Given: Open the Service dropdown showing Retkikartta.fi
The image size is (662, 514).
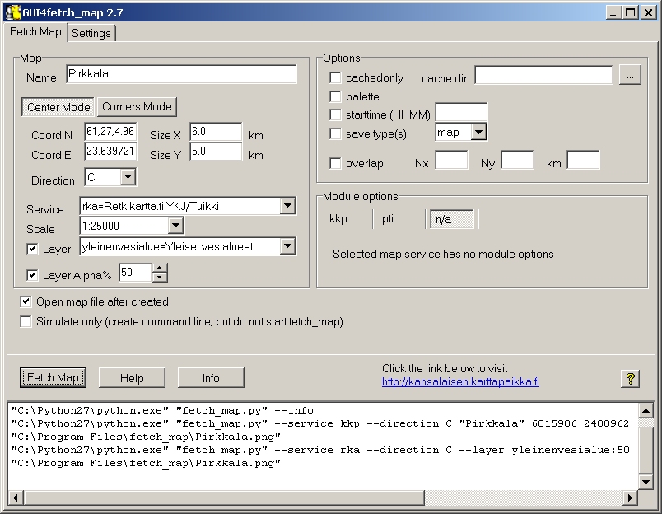Looking at the screenshot, I should pyautogui.click(x=287, y=207).
